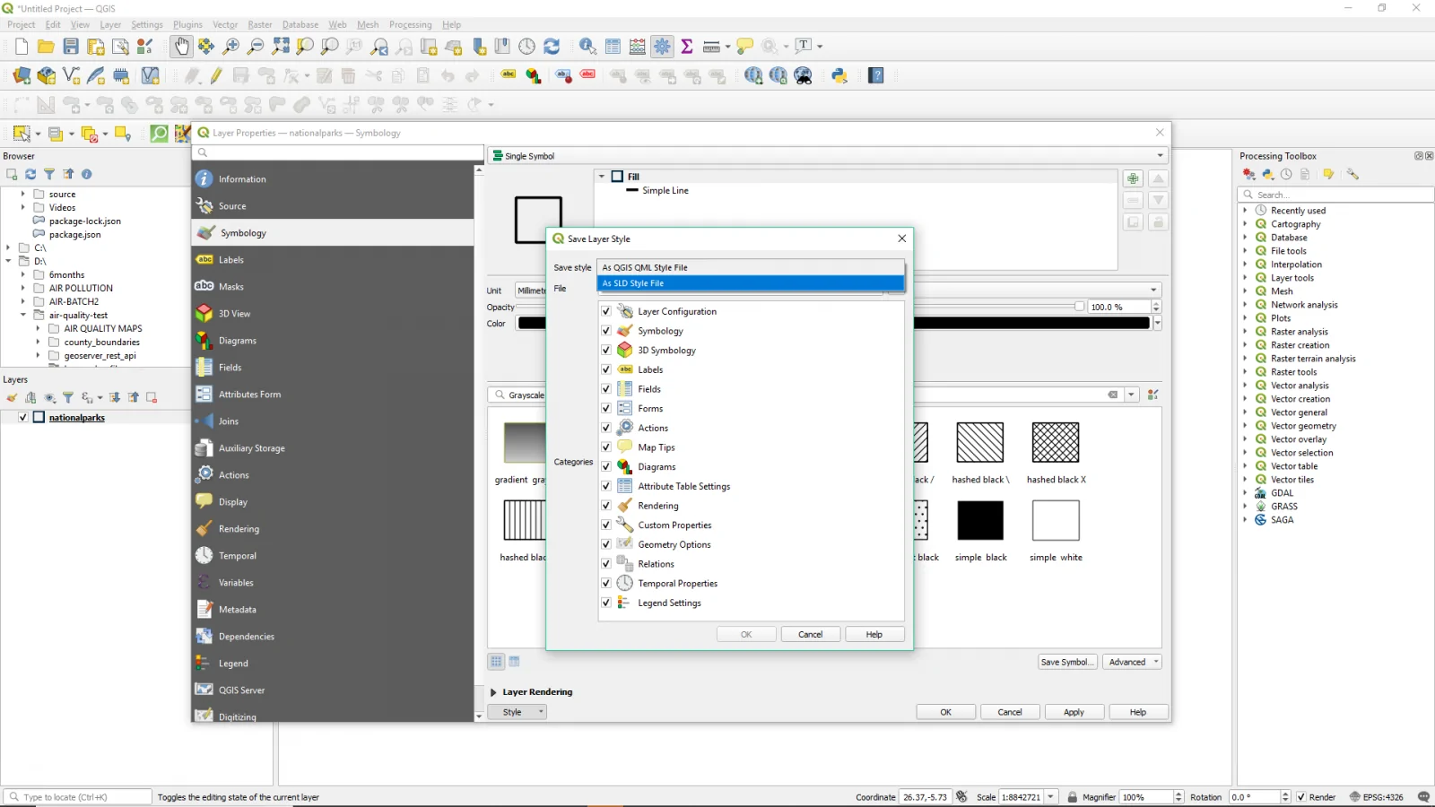Open the Single Symbol renderer dropdown
Image resolution: width=1435 pixels, height=807 pixels.
pyautogui.click(x=828, y=156)
